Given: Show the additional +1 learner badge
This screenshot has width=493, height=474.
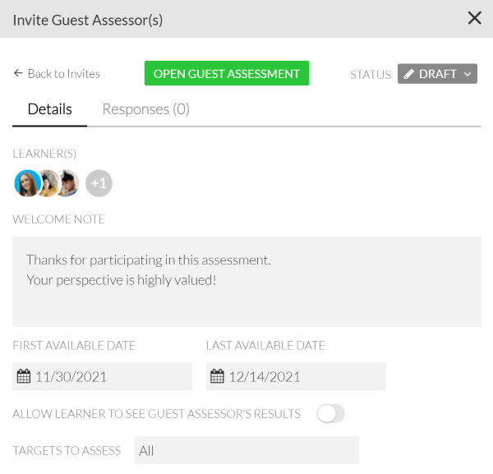Looking at the screenshot, I should click(x=99, y=183).
